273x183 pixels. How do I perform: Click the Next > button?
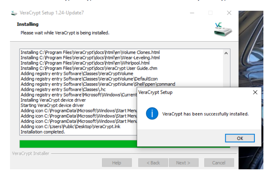[183, 163]
